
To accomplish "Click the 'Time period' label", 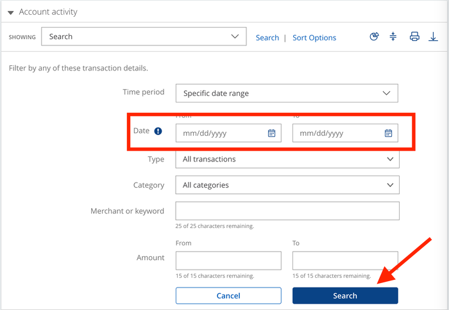I will (144, 92).
